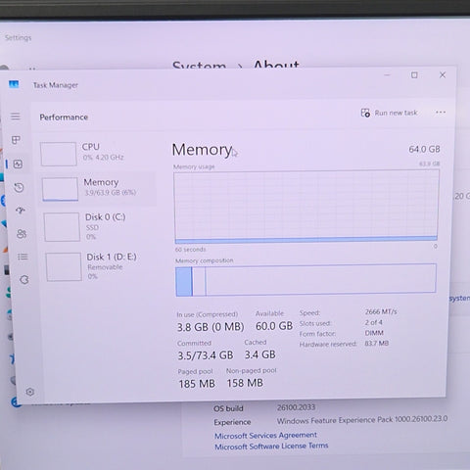This screenshot has height=470, width=470.
Task: Open the Processes page icon
Action: (16, 140)
